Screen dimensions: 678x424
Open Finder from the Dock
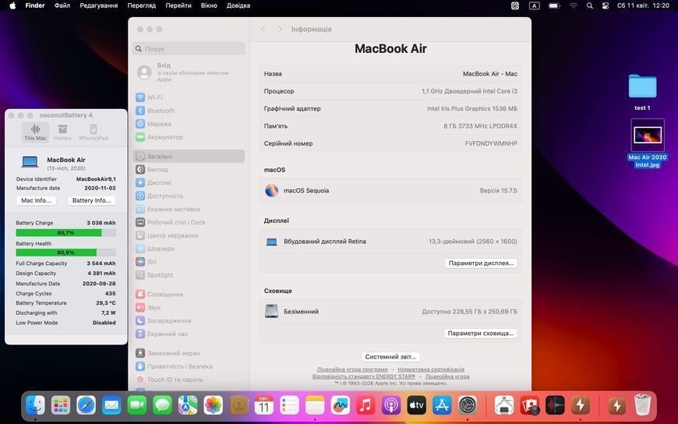[35, 405]
